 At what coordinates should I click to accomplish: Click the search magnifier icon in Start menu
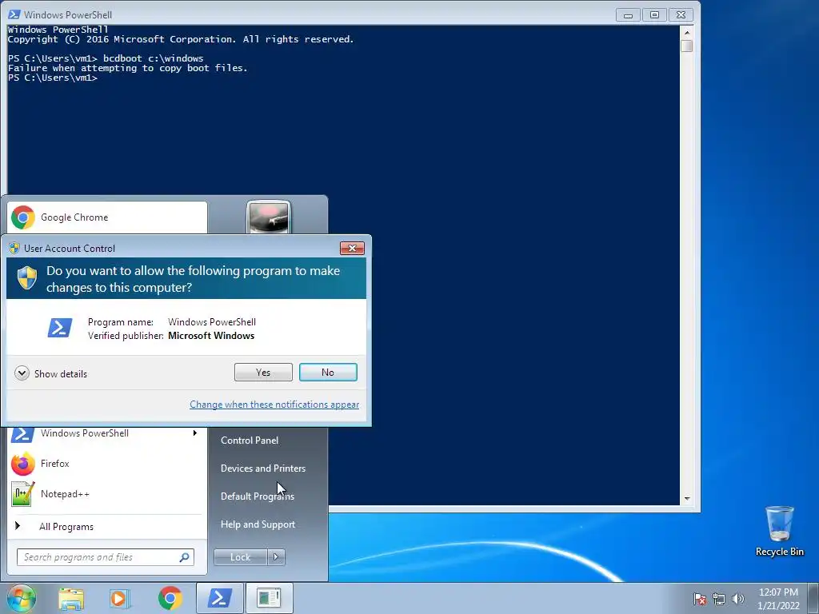tap(185, 557)
